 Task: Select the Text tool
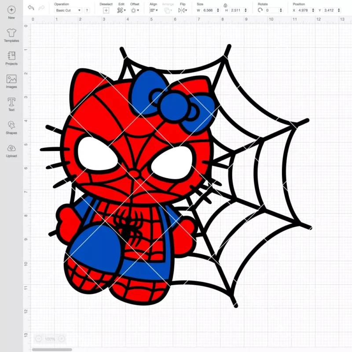[11, 104]
